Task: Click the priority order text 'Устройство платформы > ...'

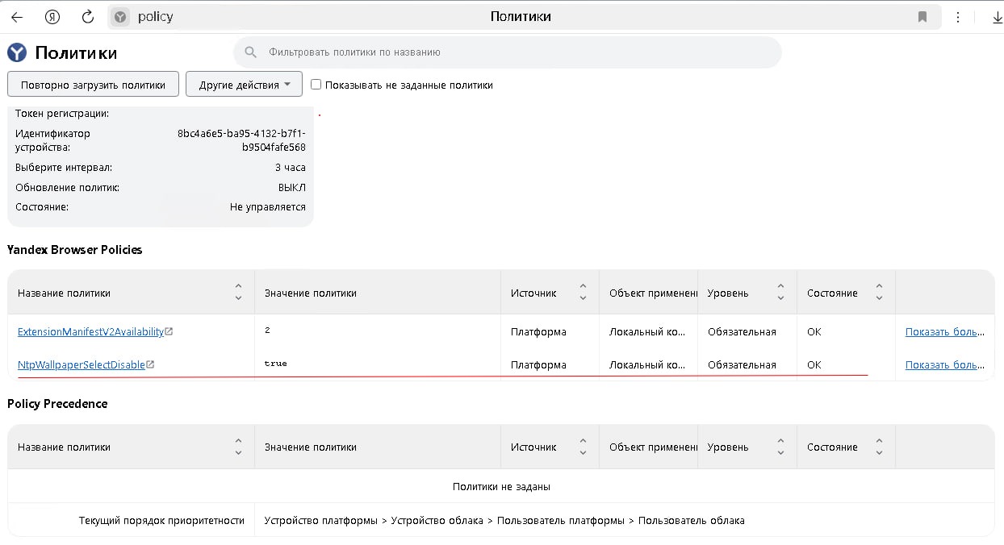Action: [x=504, y=520]
